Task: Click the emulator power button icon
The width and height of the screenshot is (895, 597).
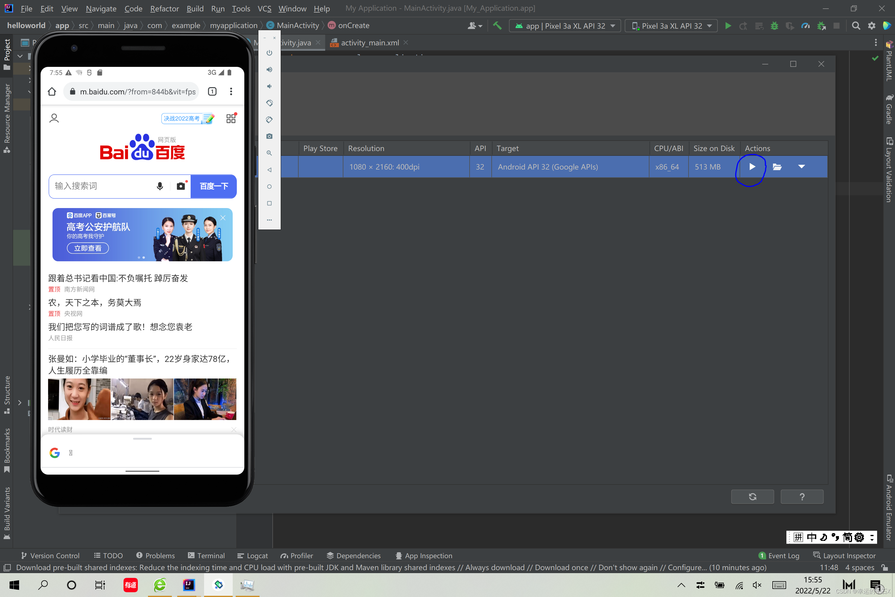Action: (269, 53)
